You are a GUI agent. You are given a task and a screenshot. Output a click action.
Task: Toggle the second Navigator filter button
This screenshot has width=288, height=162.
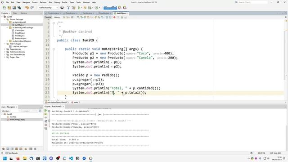8,149
